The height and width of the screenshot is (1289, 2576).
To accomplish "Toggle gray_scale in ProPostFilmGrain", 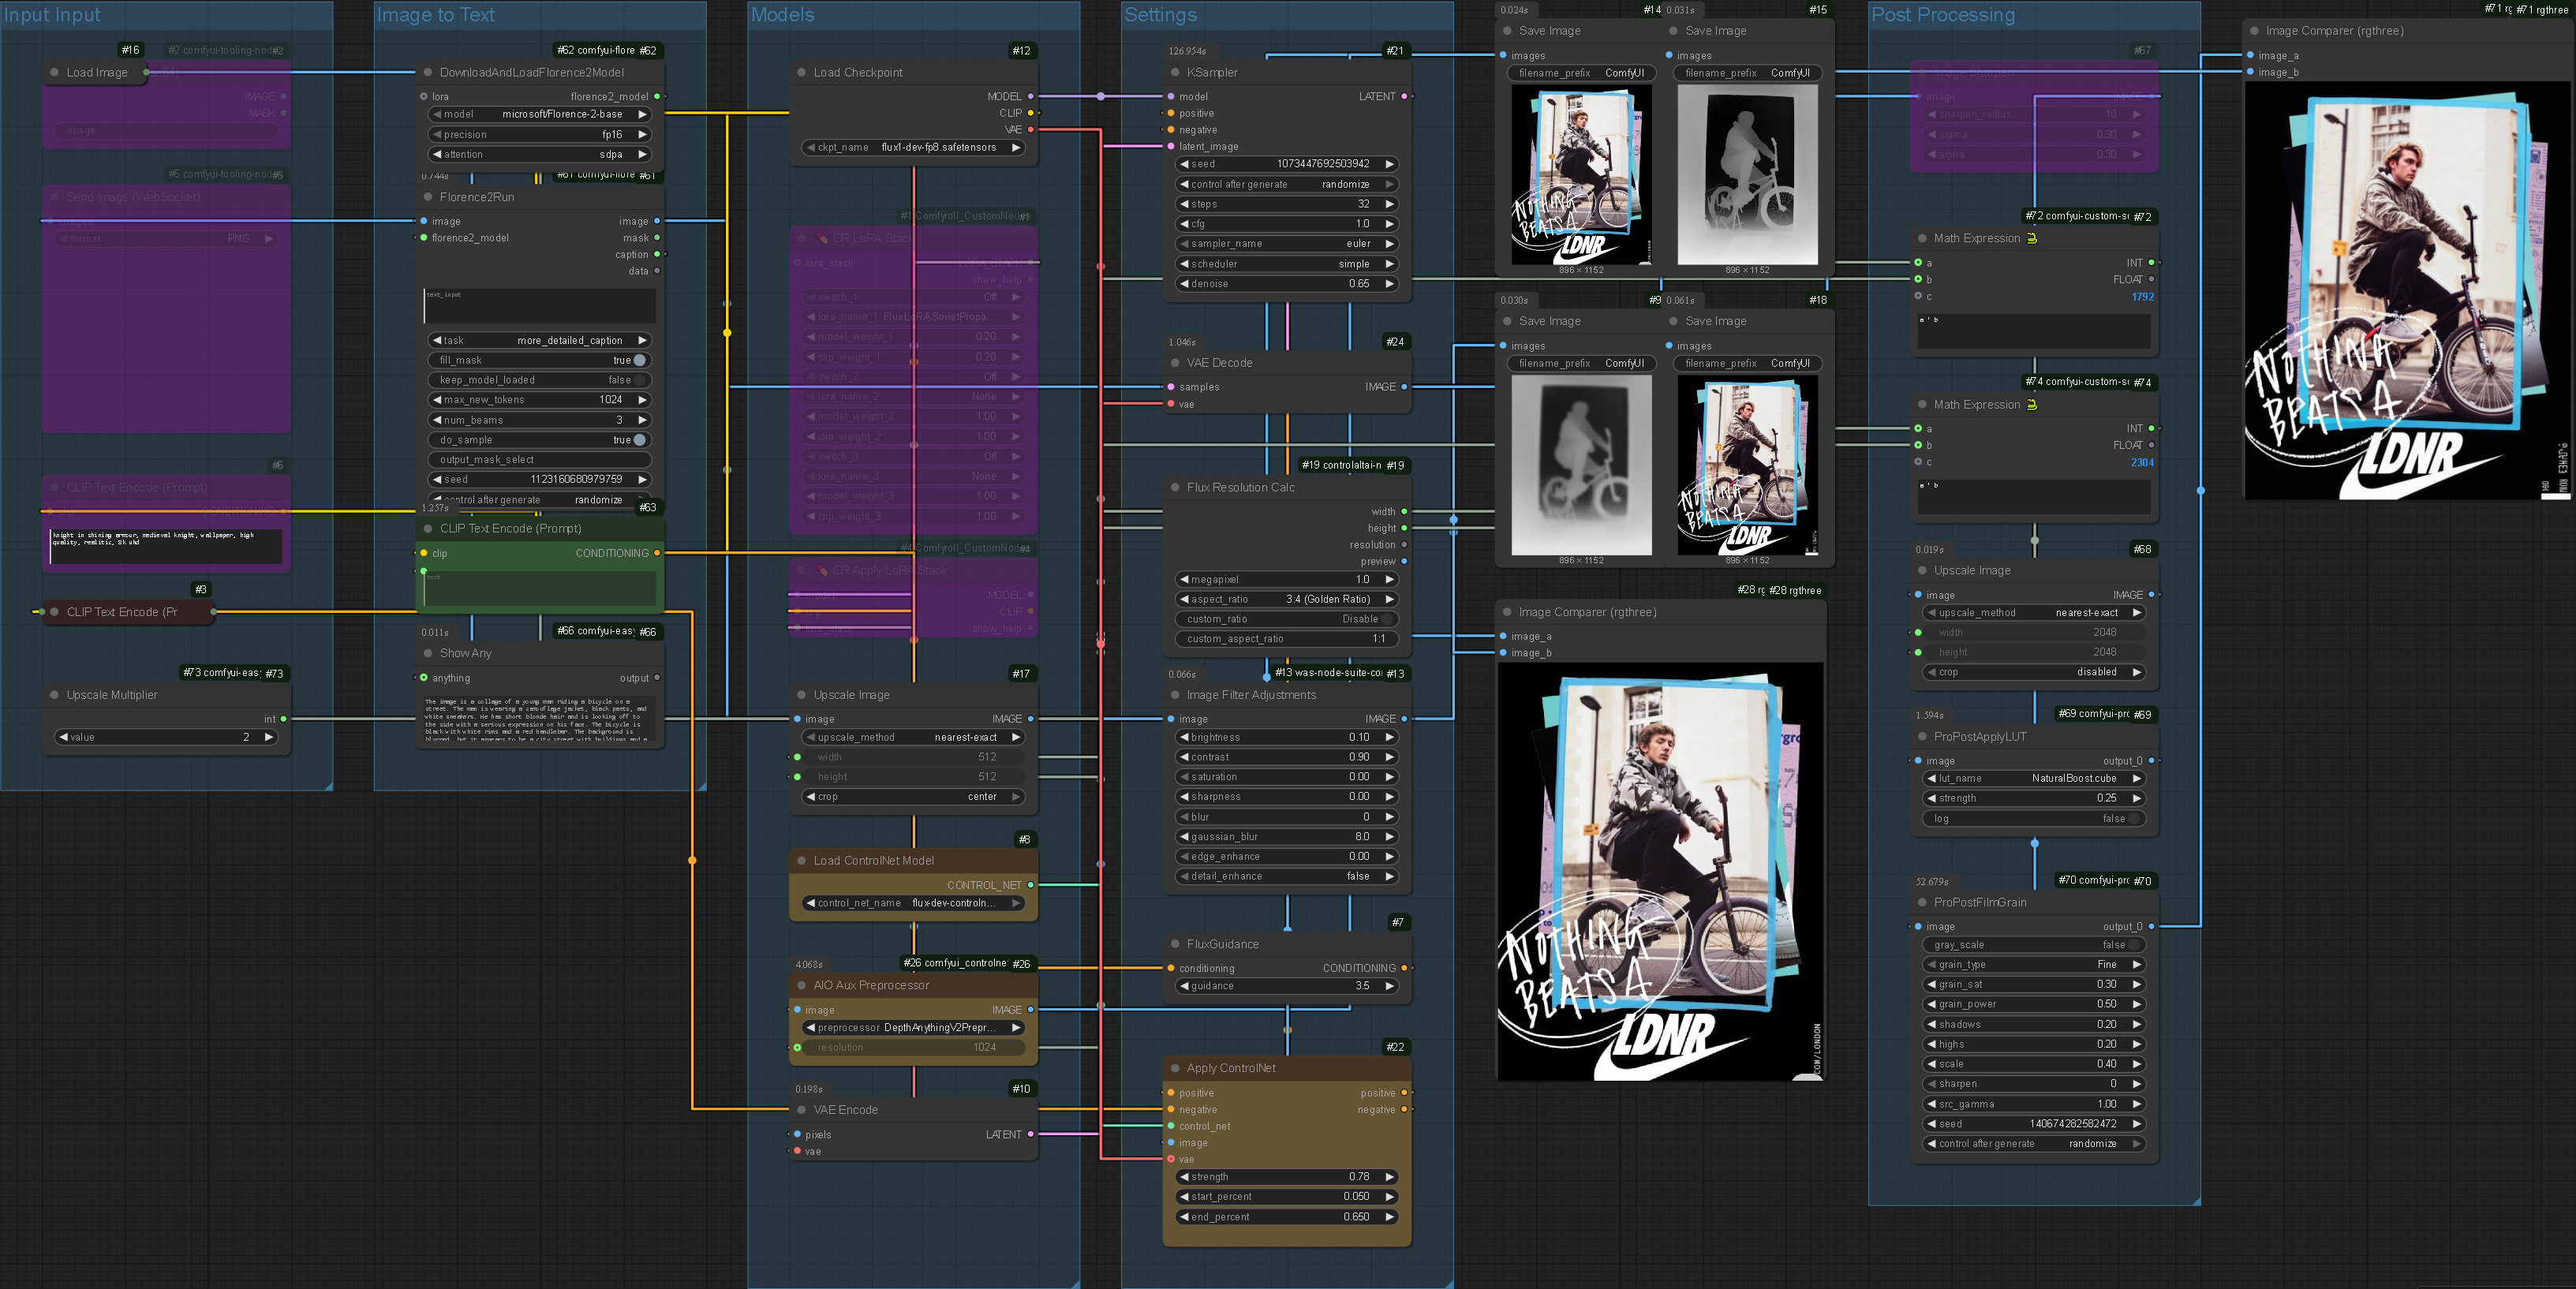I will pyautogui.click(x=2034, y=945).
